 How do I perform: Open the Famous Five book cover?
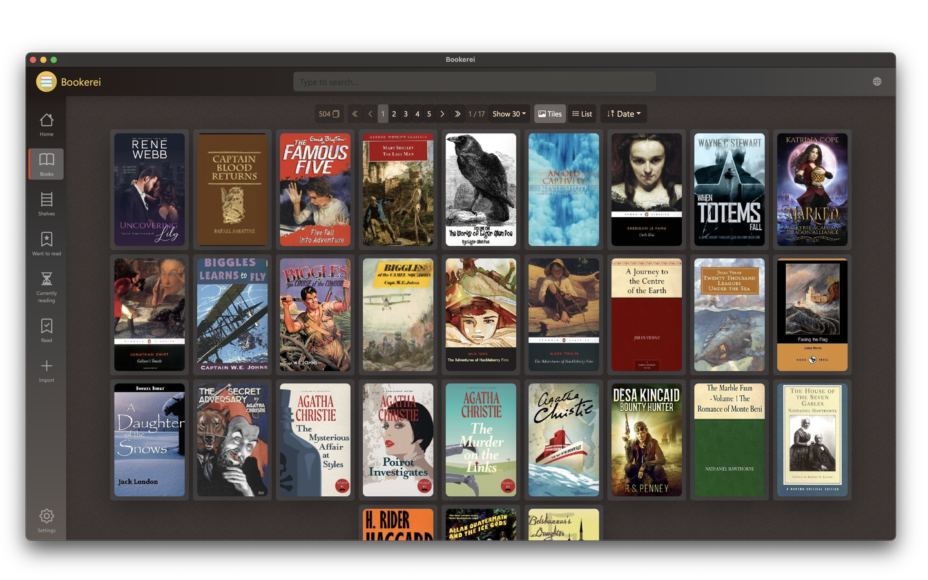tap(315, 189)
